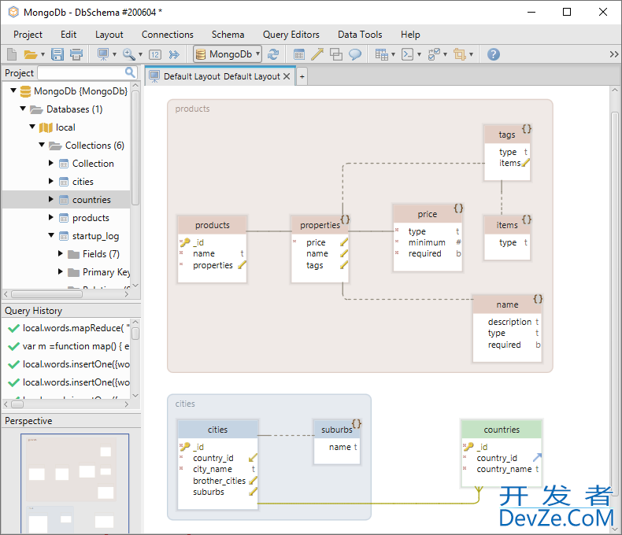Collapse the local database node
This screenshot has height=535, width=622.
click(32, 127)
